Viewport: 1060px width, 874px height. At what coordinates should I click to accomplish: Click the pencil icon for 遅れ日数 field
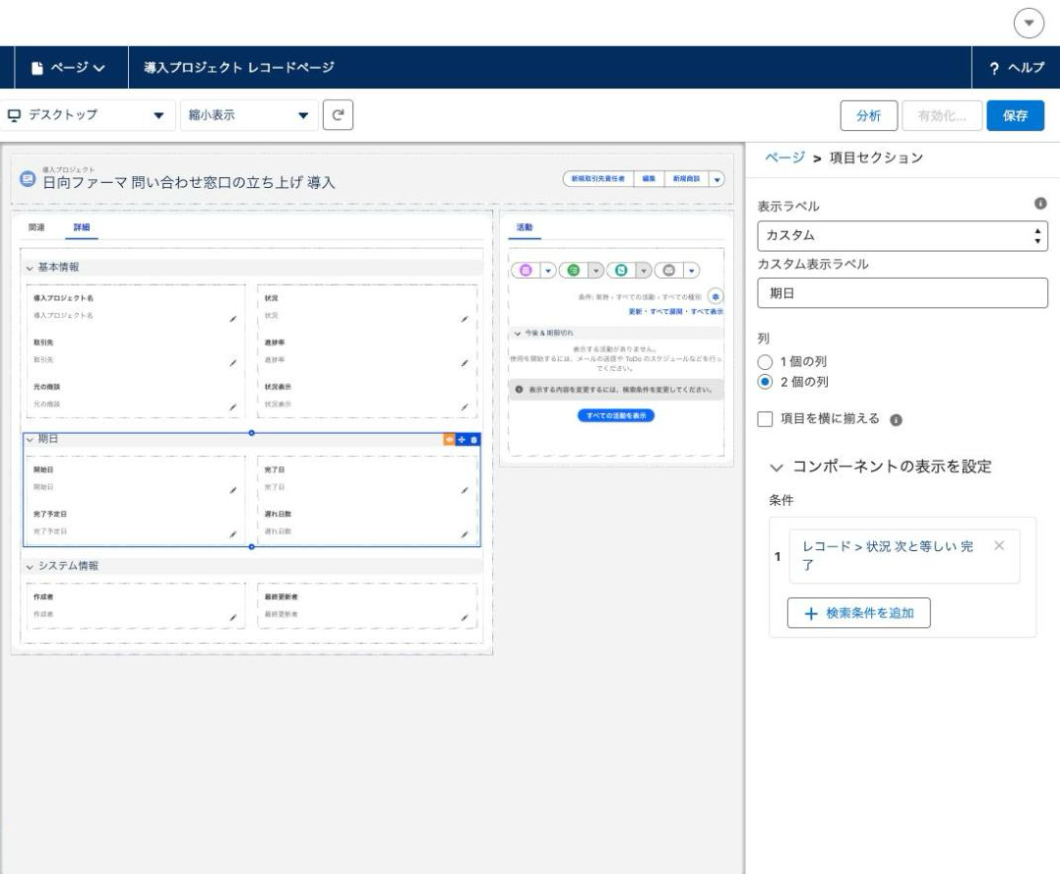coord(465,534)
